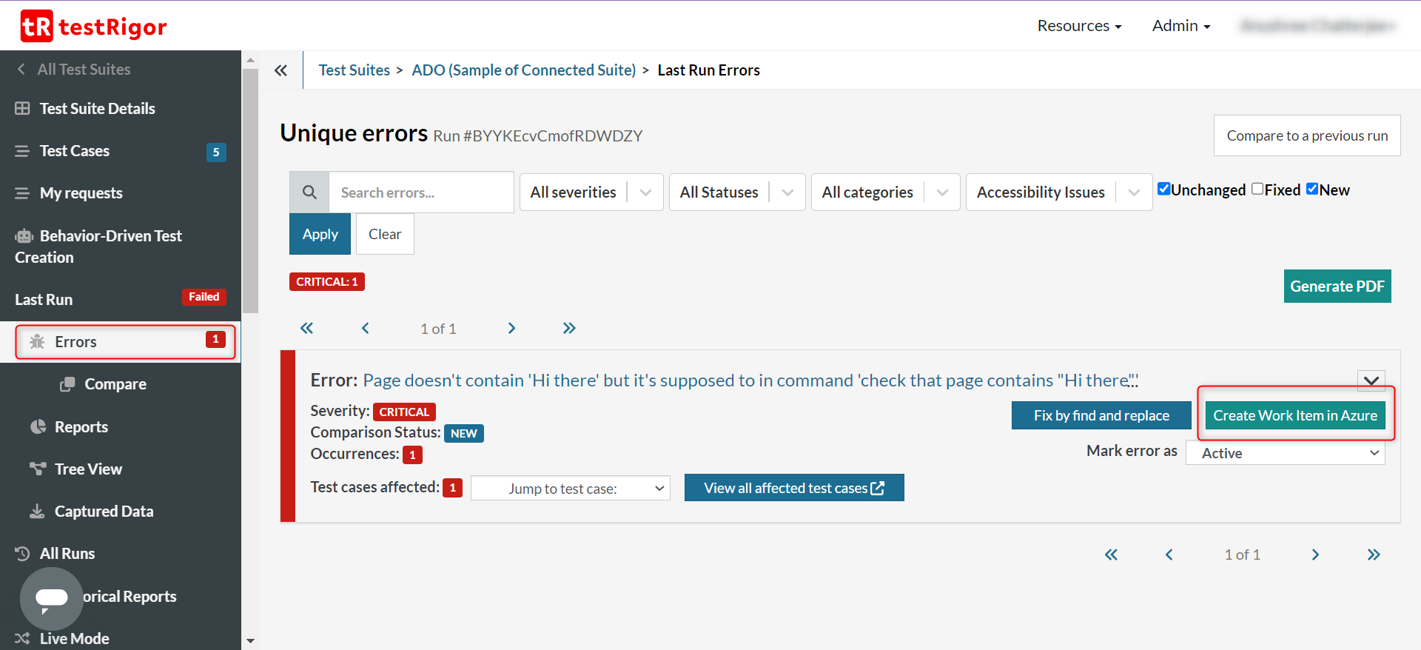Image resolution: width=1421 pixels, height=650 pixels.
Task: Open Jump to test case dropdown
Action: pyautogui.click(x=570, y=489)
